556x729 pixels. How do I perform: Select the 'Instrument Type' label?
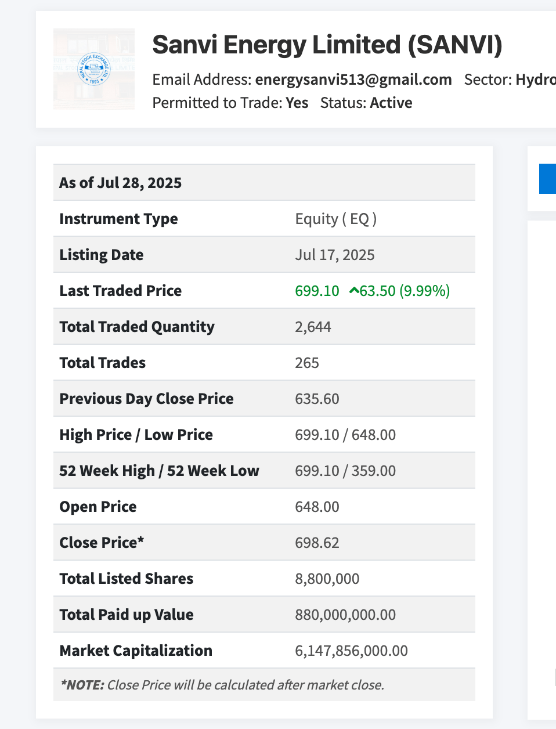pos(118,219)
